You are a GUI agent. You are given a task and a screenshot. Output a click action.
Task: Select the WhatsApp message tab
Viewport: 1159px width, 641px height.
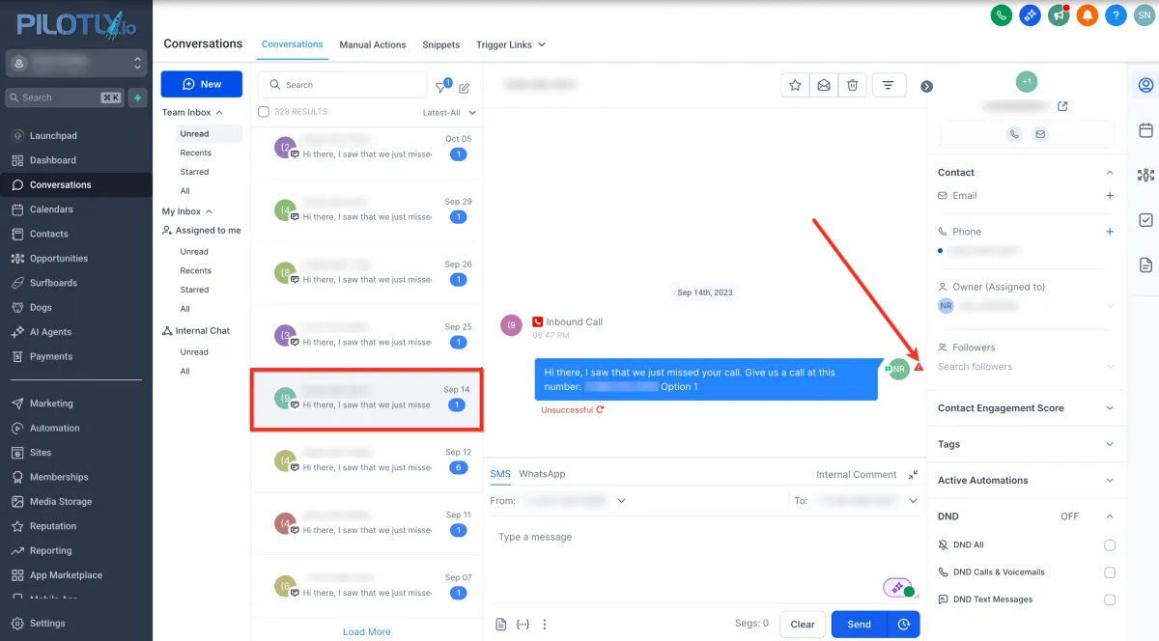point(542,474)
